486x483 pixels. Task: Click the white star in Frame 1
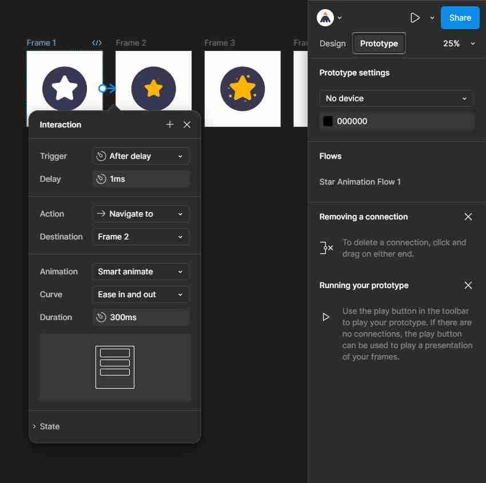(x=65, y=88)
